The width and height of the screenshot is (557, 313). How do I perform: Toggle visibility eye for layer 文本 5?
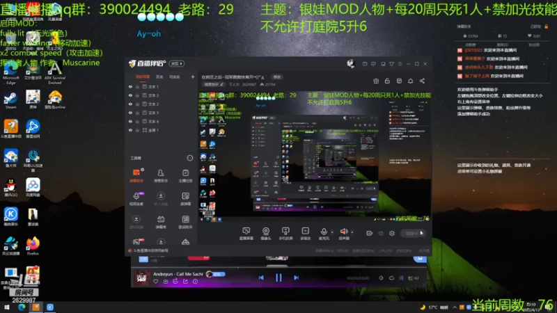pos(130,113)
